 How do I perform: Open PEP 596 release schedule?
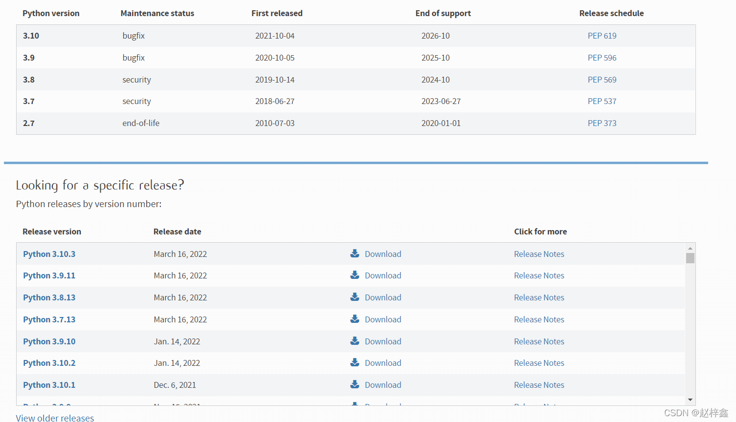click(x=602, y=58)
